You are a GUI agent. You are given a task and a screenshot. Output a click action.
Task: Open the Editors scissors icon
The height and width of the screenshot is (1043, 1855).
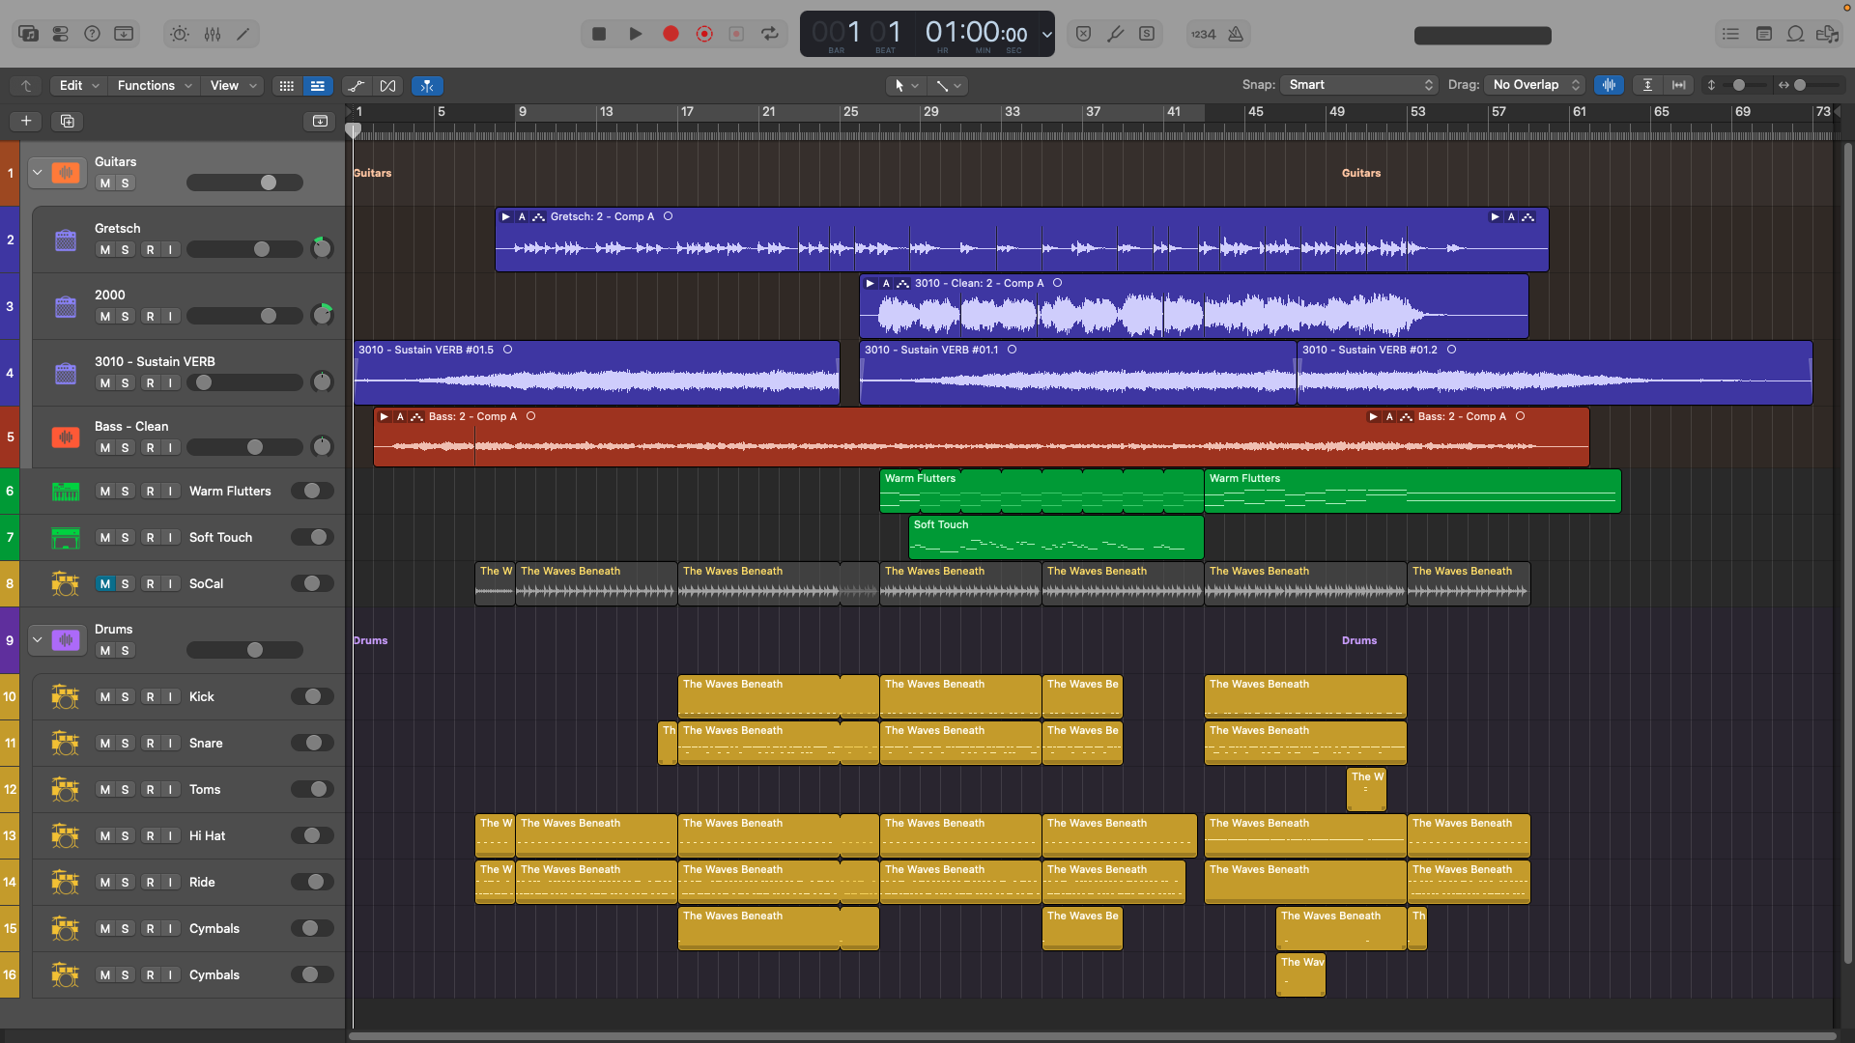pos(243,34)
